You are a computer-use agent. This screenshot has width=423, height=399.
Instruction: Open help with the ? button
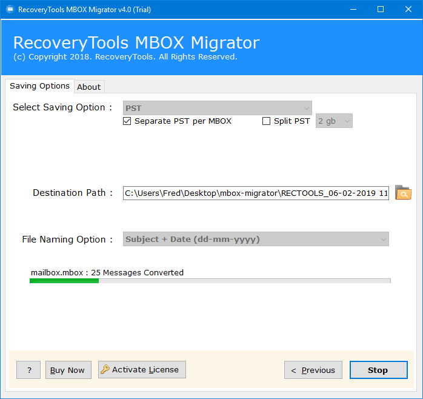click(28, 370)
